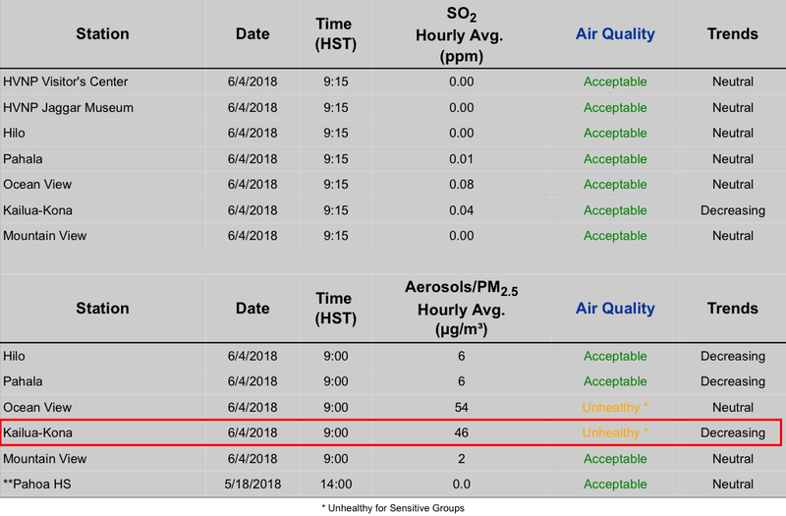Viewport: 786px width, 516px height.
Task: Click the Decreasing trend in the Kailua-Kona SO2 row
Action: tap(733, 210)
